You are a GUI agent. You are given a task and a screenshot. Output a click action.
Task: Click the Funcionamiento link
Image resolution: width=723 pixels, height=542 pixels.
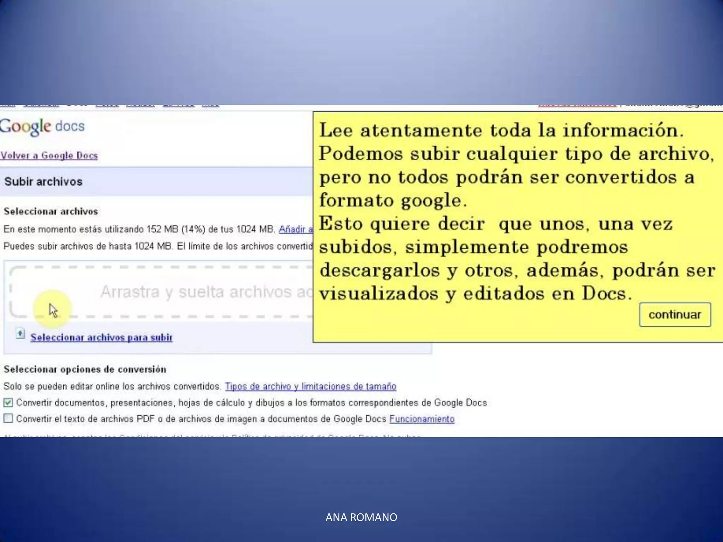pos(422,419)
